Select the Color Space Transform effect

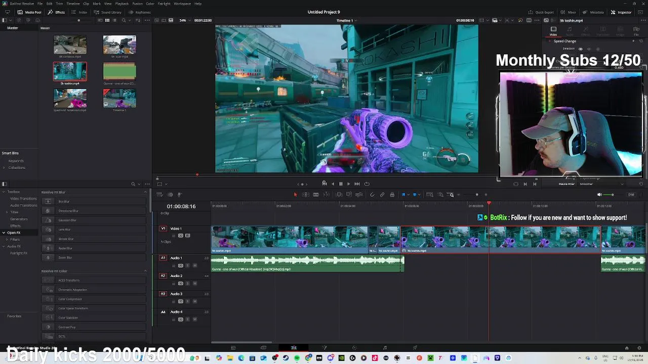94,308
